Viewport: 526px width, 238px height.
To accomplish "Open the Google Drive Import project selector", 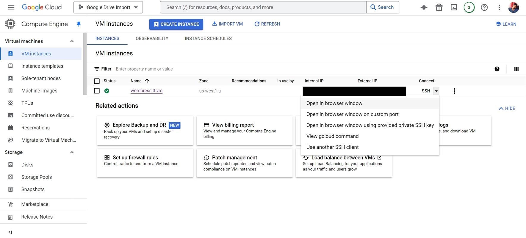I will tap(108, 7).
